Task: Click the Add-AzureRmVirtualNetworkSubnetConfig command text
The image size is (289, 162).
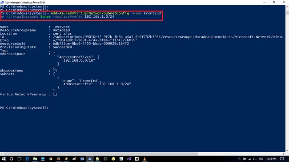Action: click(90, 13)
